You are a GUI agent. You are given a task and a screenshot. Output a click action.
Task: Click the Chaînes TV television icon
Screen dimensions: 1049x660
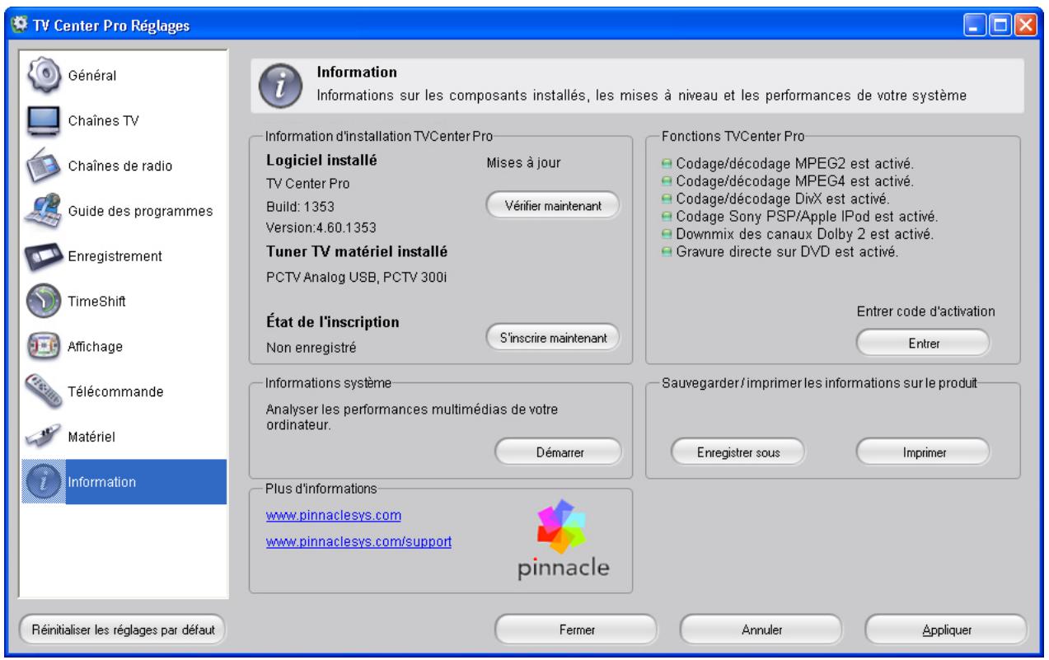(42, 121)
